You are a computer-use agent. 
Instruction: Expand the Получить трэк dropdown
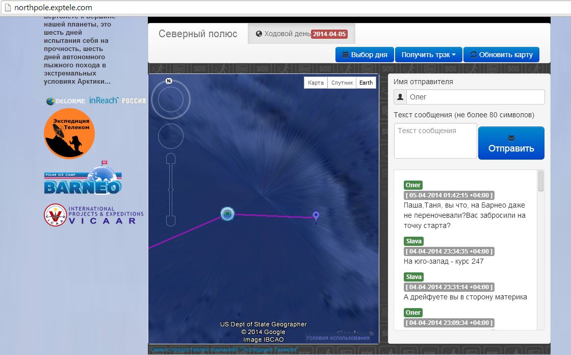click(x=428, y=55)
